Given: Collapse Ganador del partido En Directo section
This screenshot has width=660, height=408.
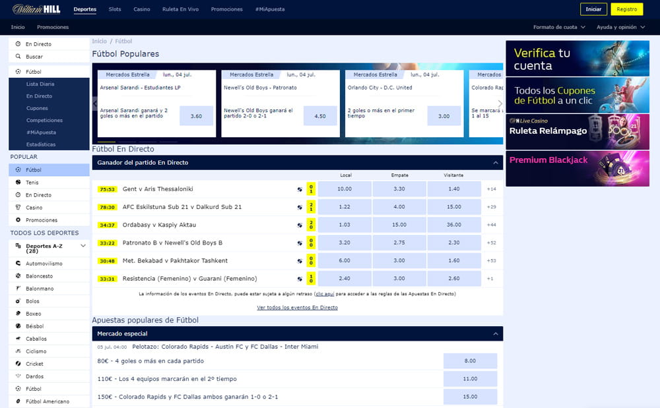Looking at the screenshot, I should click(x=496, y=163).
